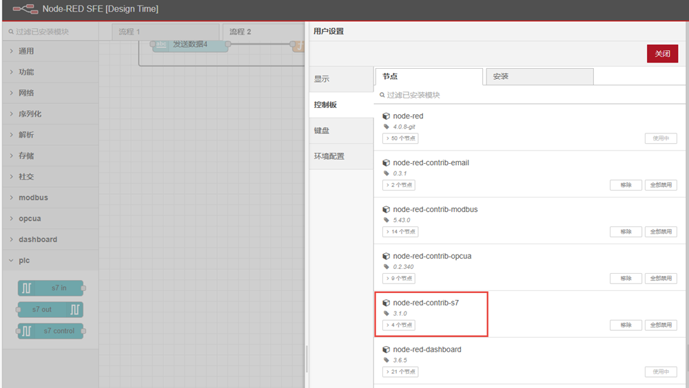
Task: Open the 键盘 settings section
Action: [342, 130]
